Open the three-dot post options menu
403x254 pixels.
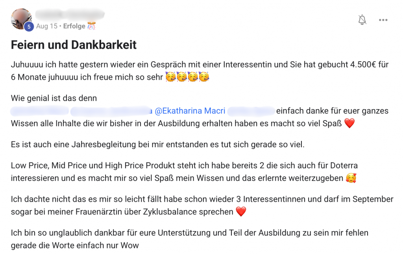tap(383, 20)
